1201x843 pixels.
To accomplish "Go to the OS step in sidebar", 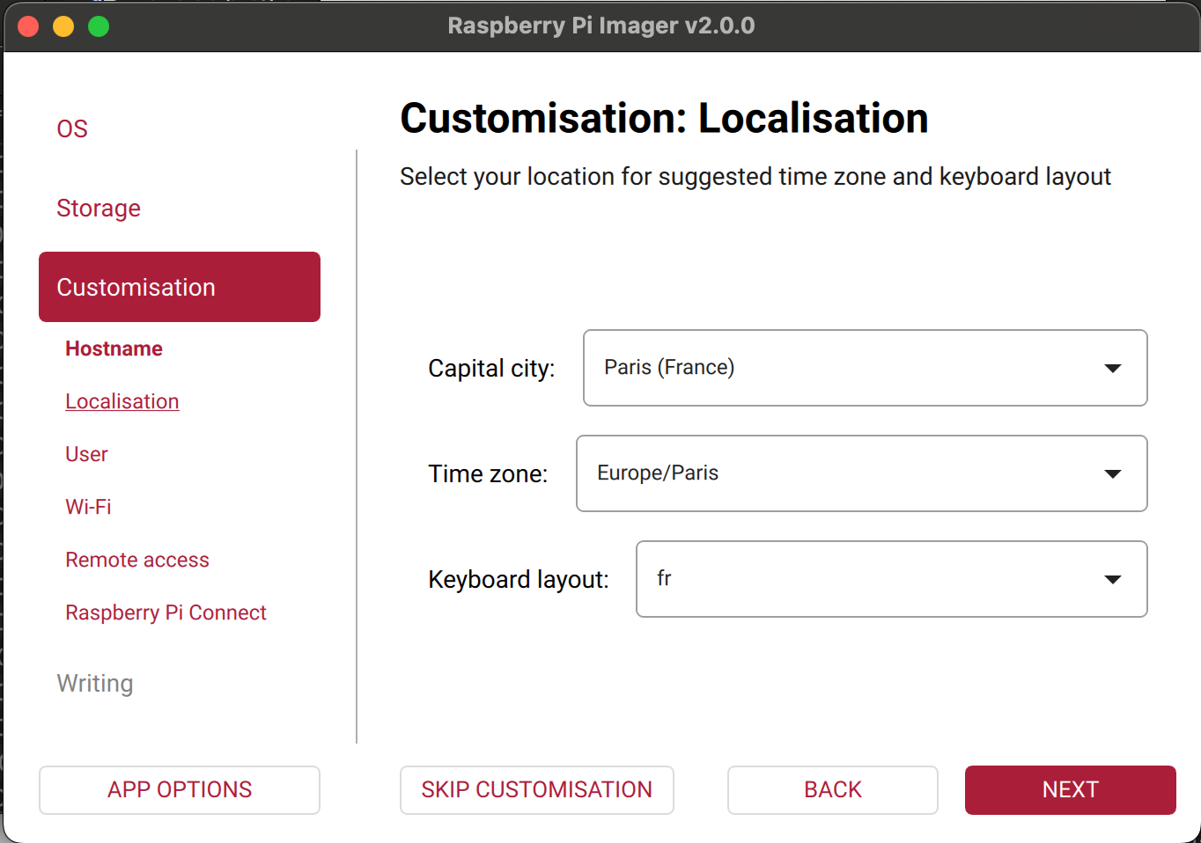I will 72,128.
